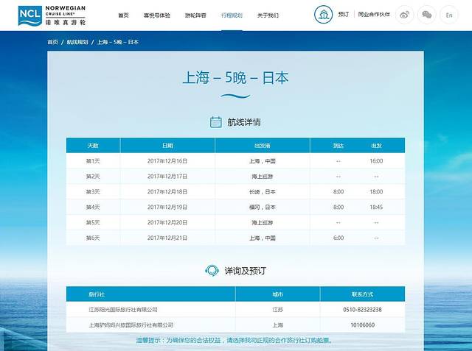This screenshot has width=472, height=351.
Task: Select 江苏阳光国际旅行社有限公司 travel agency row
Action: click(x=123, y=309)
